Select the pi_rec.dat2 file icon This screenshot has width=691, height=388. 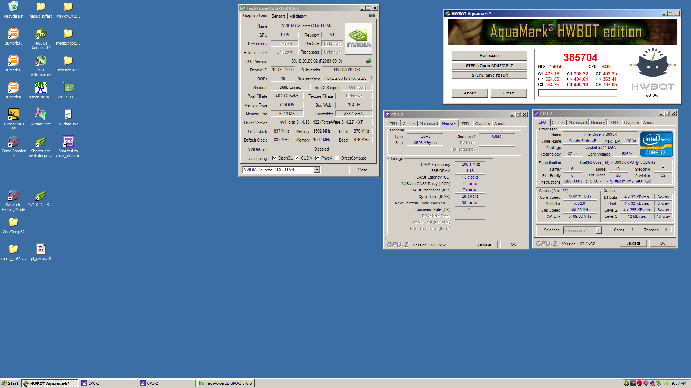41,252
